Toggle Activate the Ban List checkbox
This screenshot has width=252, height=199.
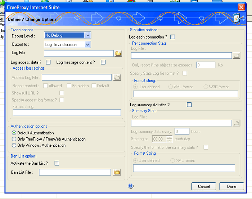point(57,163)
